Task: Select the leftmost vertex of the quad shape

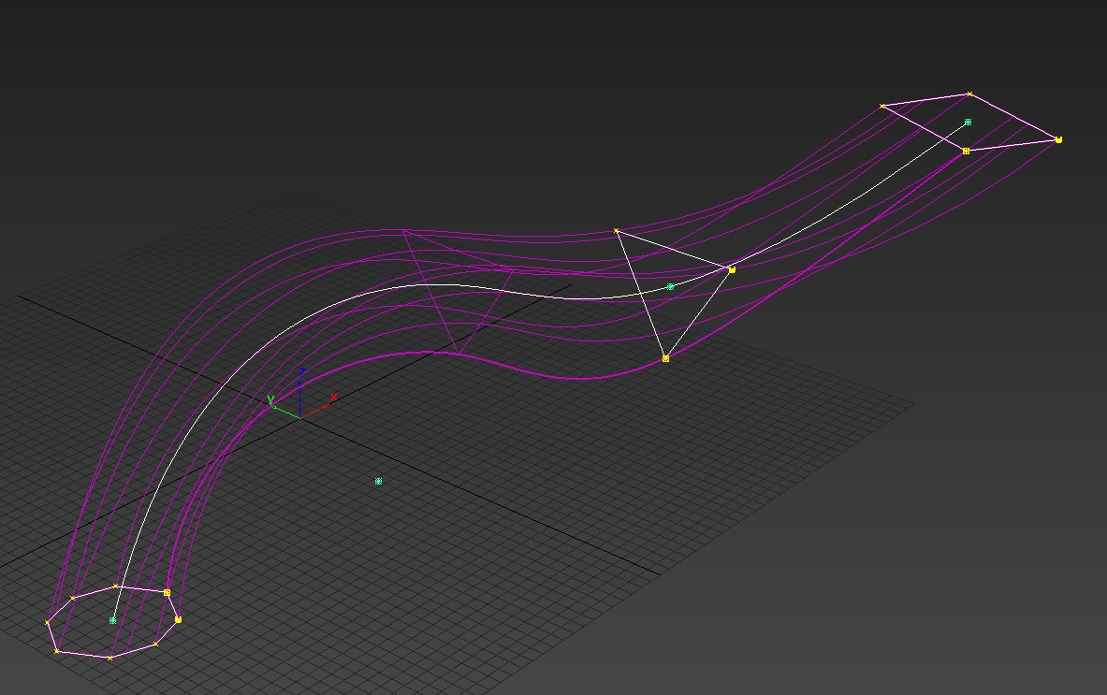Action: coord(881,106)
